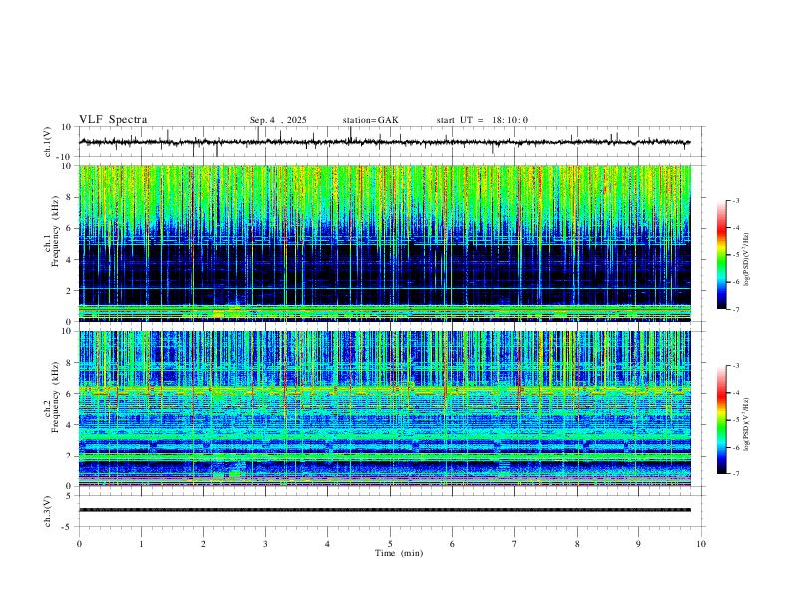790x610 pixels.
Task: Click the 'ch.3(V)' axis label
Action: coord(48,511)
